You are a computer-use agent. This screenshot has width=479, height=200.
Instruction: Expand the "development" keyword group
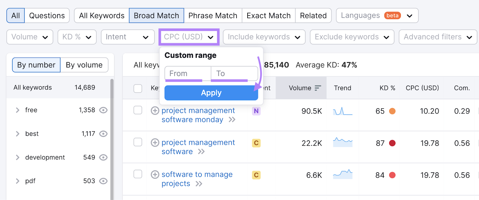[18, 157]
